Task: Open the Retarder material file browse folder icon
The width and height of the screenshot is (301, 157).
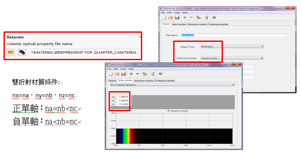Action: [x=10, y=52]
